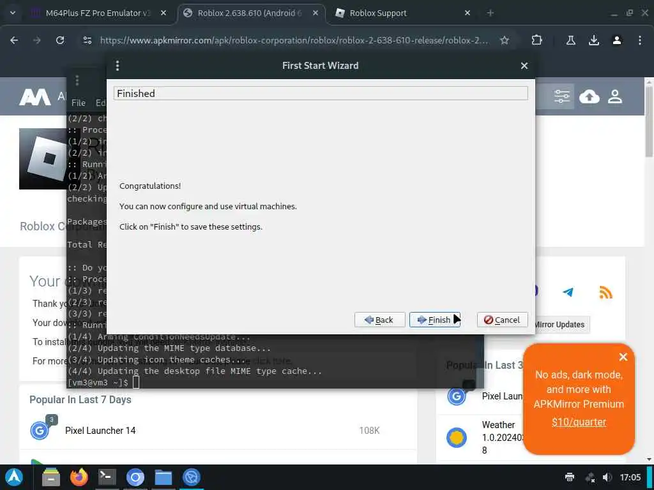Screen dimensions: 654x490
Task: Close the First Start Wizard dialog
Action: pos(524,66)
